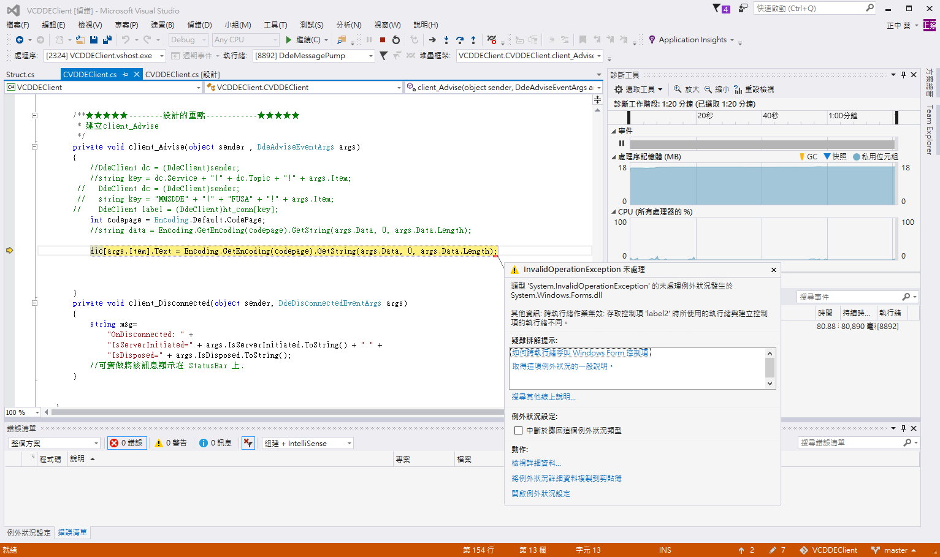Image resolution: width=940 pixels, height=557 pixels.
Task: Switch to the Struct.cs tab
Action: [x=20, y=75]
